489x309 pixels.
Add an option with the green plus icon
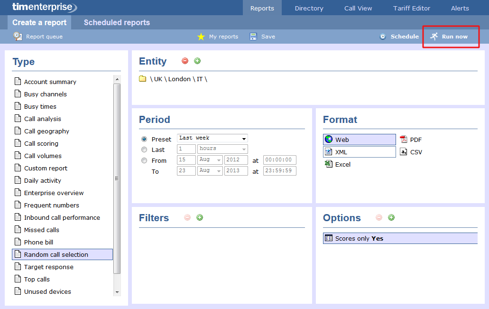[x=391, y=217]
